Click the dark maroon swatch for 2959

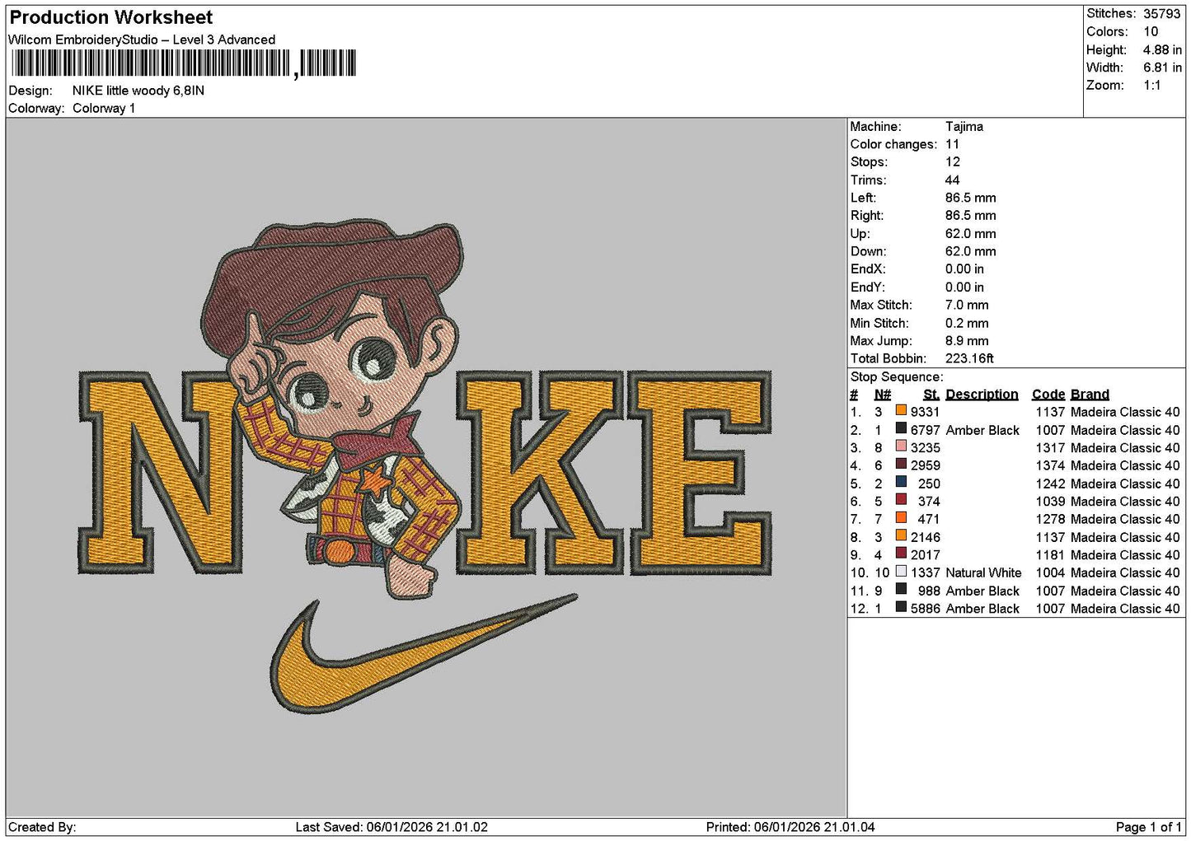click(901, 465)
